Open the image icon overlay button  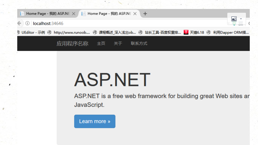click(234, 19)
